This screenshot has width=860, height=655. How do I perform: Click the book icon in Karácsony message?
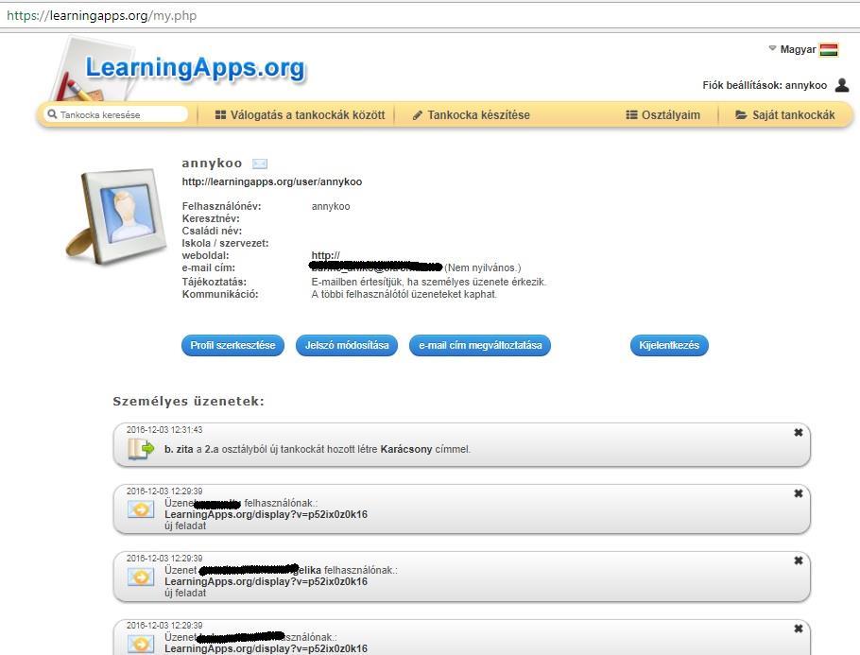coord(141,449)
